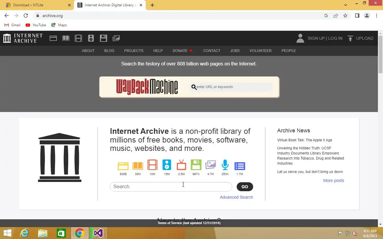This screenshot has height=239, width=383.
Task: Open the Maps bookmark
Action: click(59, 25)
